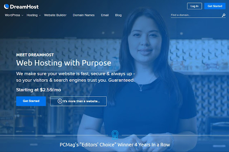
Task: Click the hero Get Started button
Action: tap(31, 101)
